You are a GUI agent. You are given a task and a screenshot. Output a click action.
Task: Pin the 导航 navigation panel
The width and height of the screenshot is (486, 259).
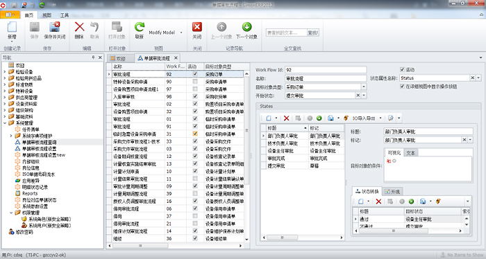[x=93, y=57]
